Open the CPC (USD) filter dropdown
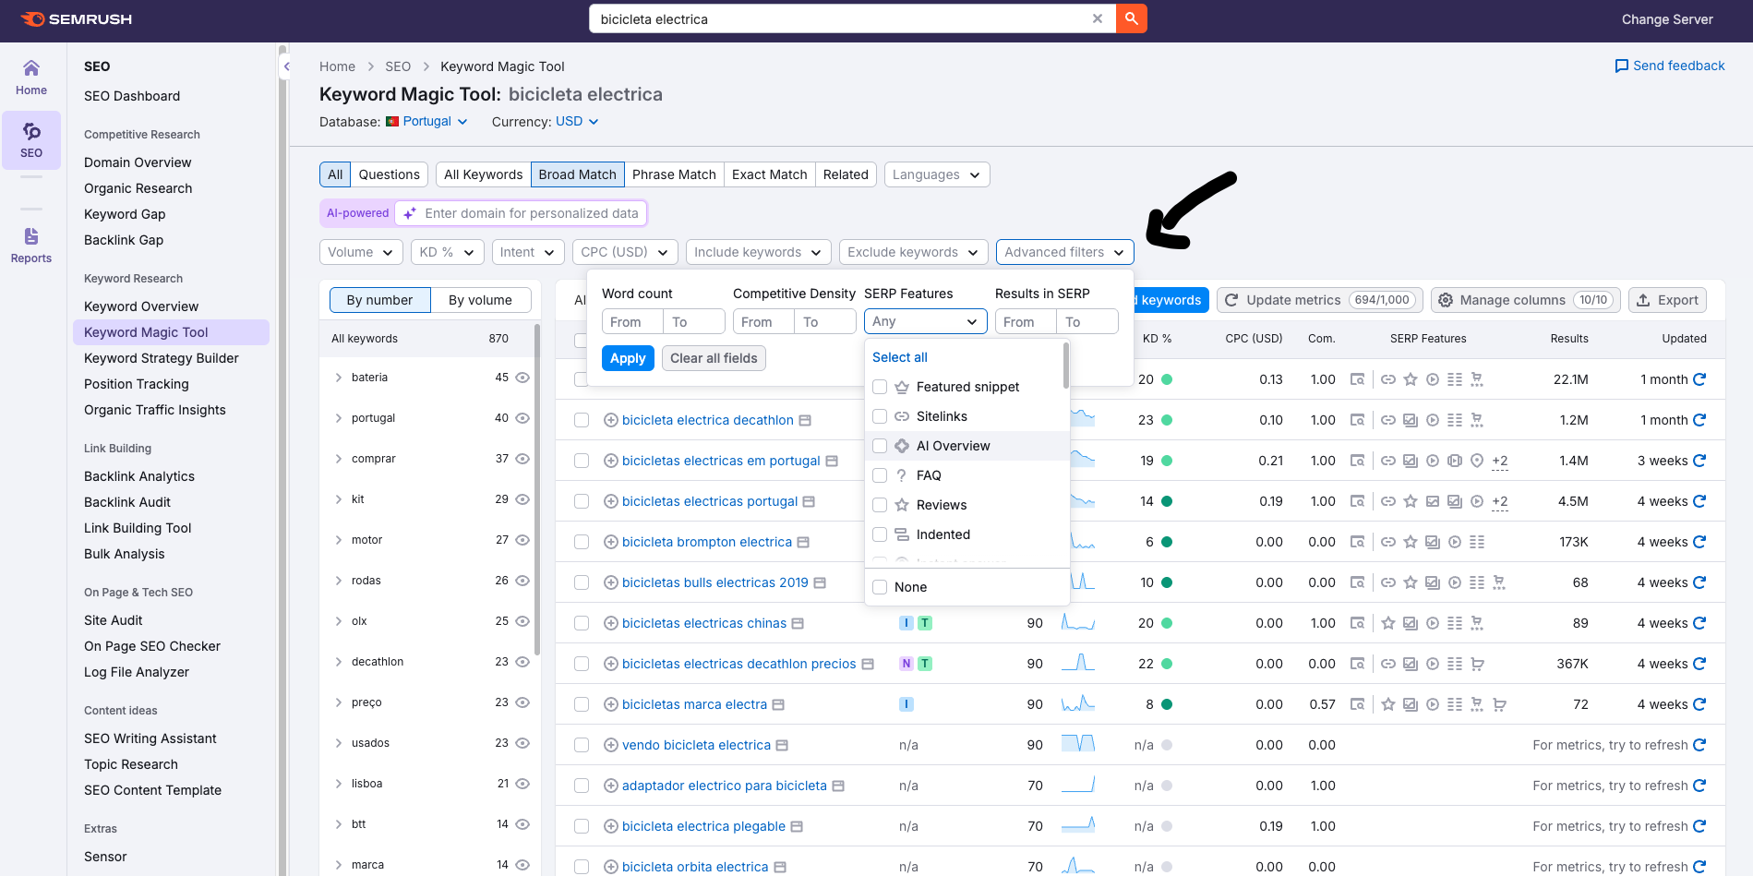The image size is (1753, 876). pyautogui.click(x=625, y=252)
